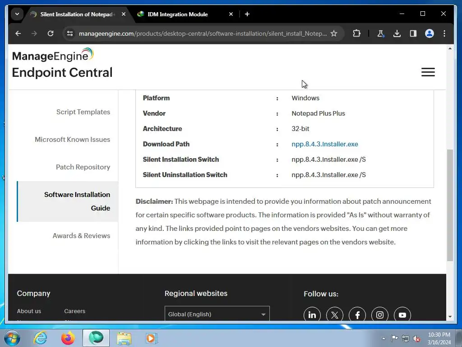Launch Firefox from taskbar
The image size is (462, 347).
pos(68,338)
